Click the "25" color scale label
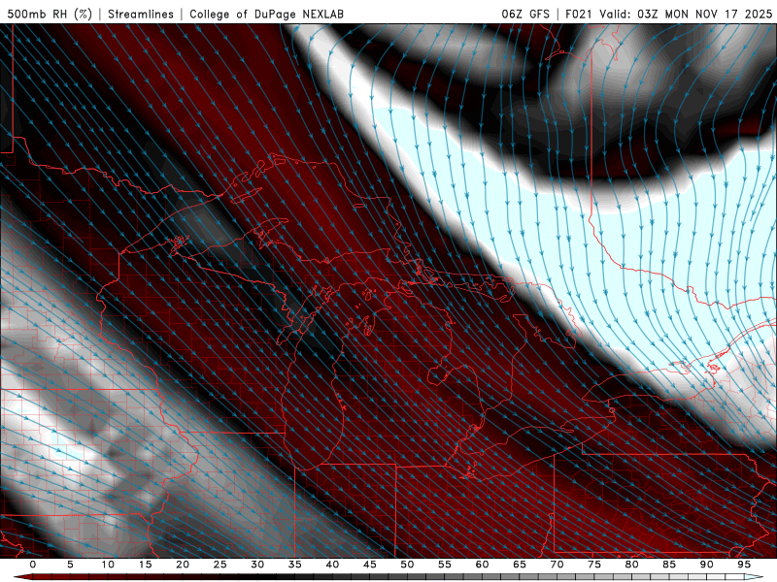 coord(220,565)
